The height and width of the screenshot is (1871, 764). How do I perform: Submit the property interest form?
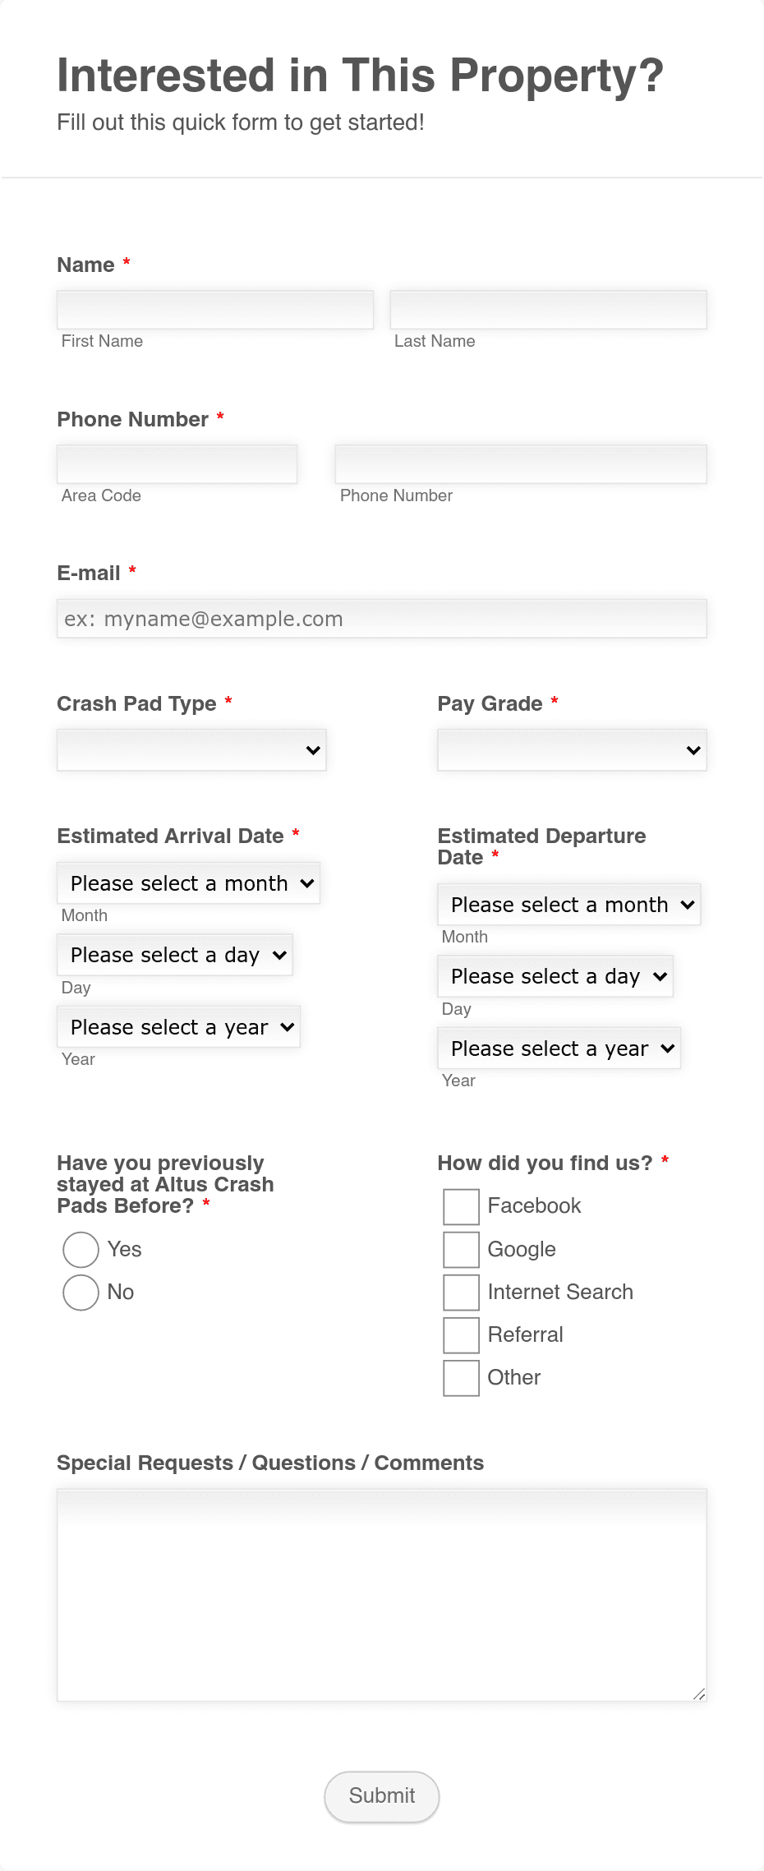point(382,1796)
